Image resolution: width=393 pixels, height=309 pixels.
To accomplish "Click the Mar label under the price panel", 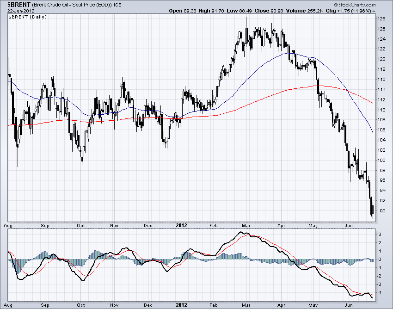I will pos(246,226).
